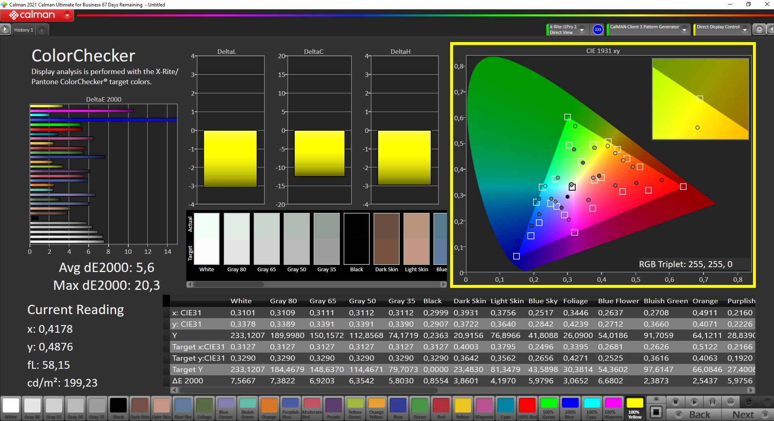Open the Calman main menu button
774x421 pixels.
(37, 15)
